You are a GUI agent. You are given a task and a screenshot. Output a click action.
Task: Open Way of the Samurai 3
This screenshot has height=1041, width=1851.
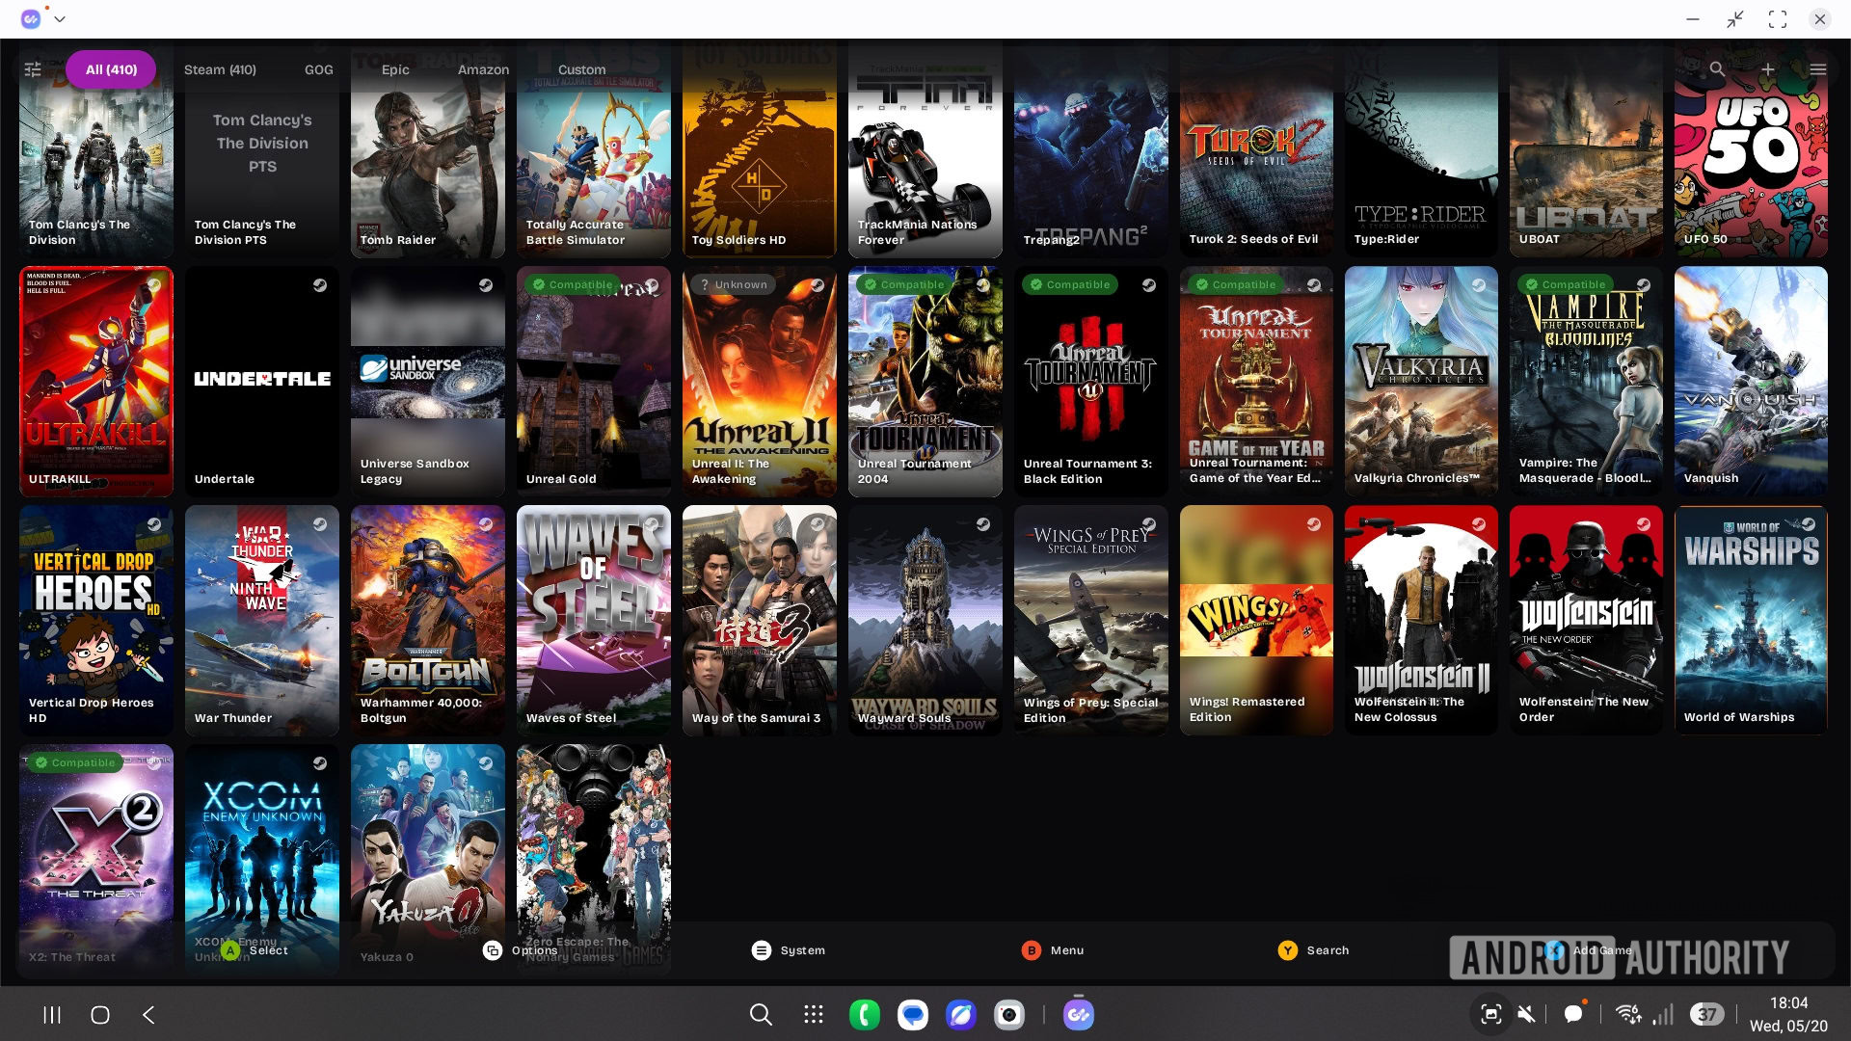pyautogui.click(x=760, y=621)
